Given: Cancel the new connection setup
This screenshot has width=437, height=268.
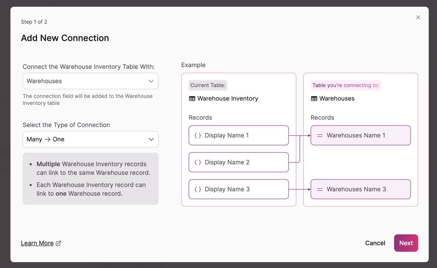Looking at the screenshot, I should tap(375, 243).
